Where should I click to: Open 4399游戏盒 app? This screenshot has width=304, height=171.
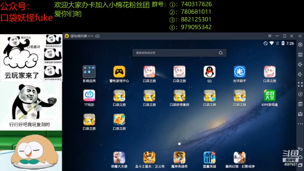click(269, 95)
